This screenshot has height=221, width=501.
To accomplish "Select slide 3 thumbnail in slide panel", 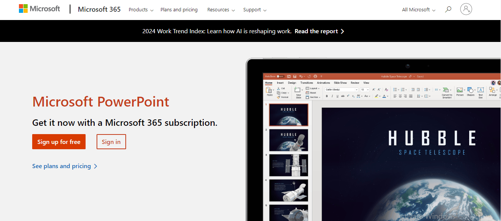I will tap(289, 165).
